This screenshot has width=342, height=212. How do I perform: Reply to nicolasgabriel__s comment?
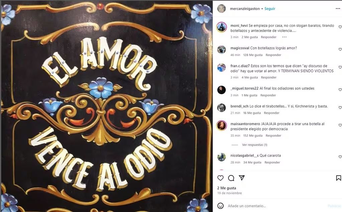coord(272,162)
